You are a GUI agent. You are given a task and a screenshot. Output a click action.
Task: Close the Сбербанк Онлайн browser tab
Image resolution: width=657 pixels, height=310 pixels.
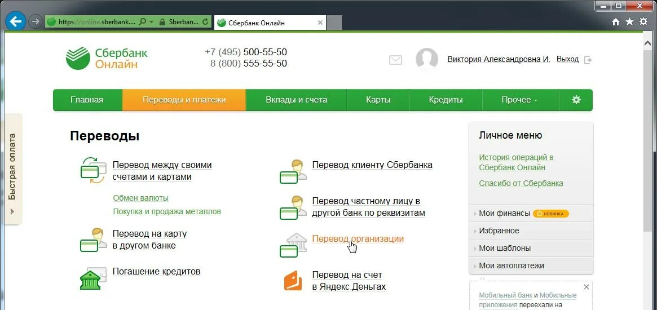(x=320, y=23)
